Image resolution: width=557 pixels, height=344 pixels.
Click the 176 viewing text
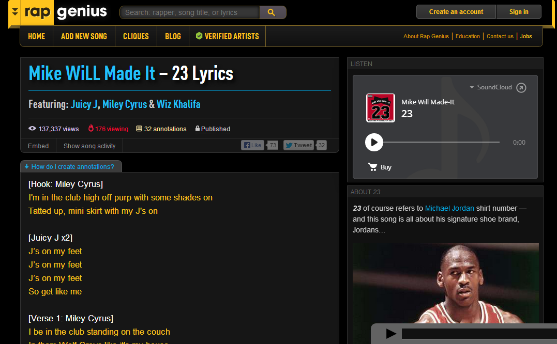point(112,129)
